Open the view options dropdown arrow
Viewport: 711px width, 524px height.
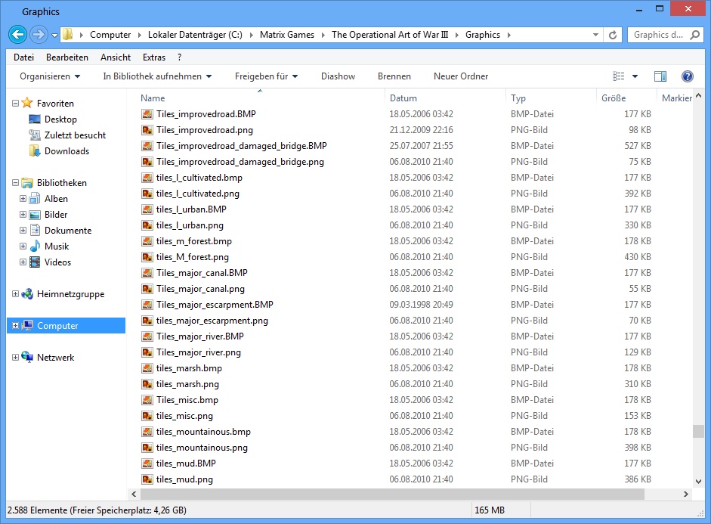[x=635, y=76]
